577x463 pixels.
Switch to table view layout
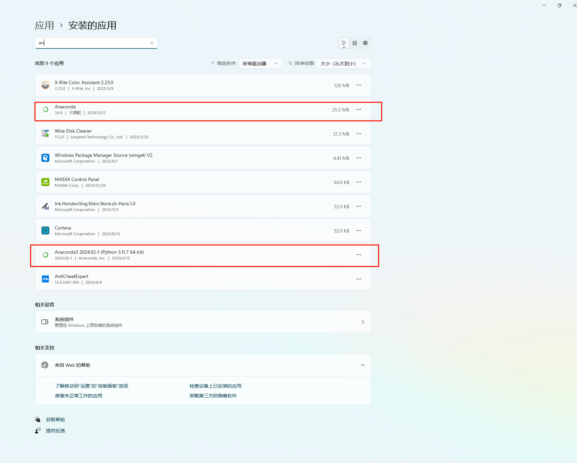tap(366, 43)
